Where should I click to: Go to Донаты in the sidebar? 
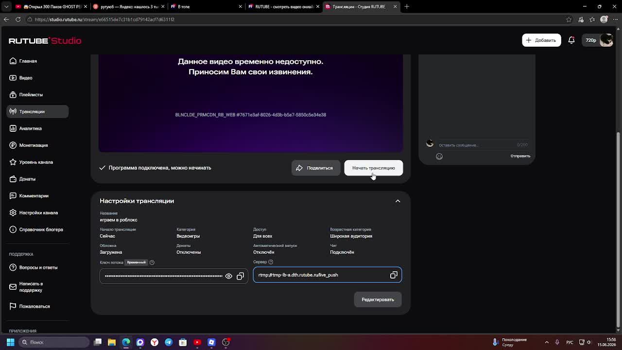point(37,179)
